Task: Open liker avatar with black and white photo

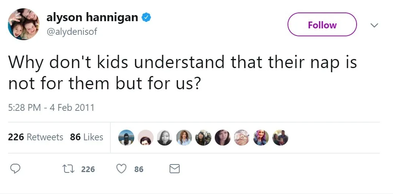Action: (x=165, y=138)
